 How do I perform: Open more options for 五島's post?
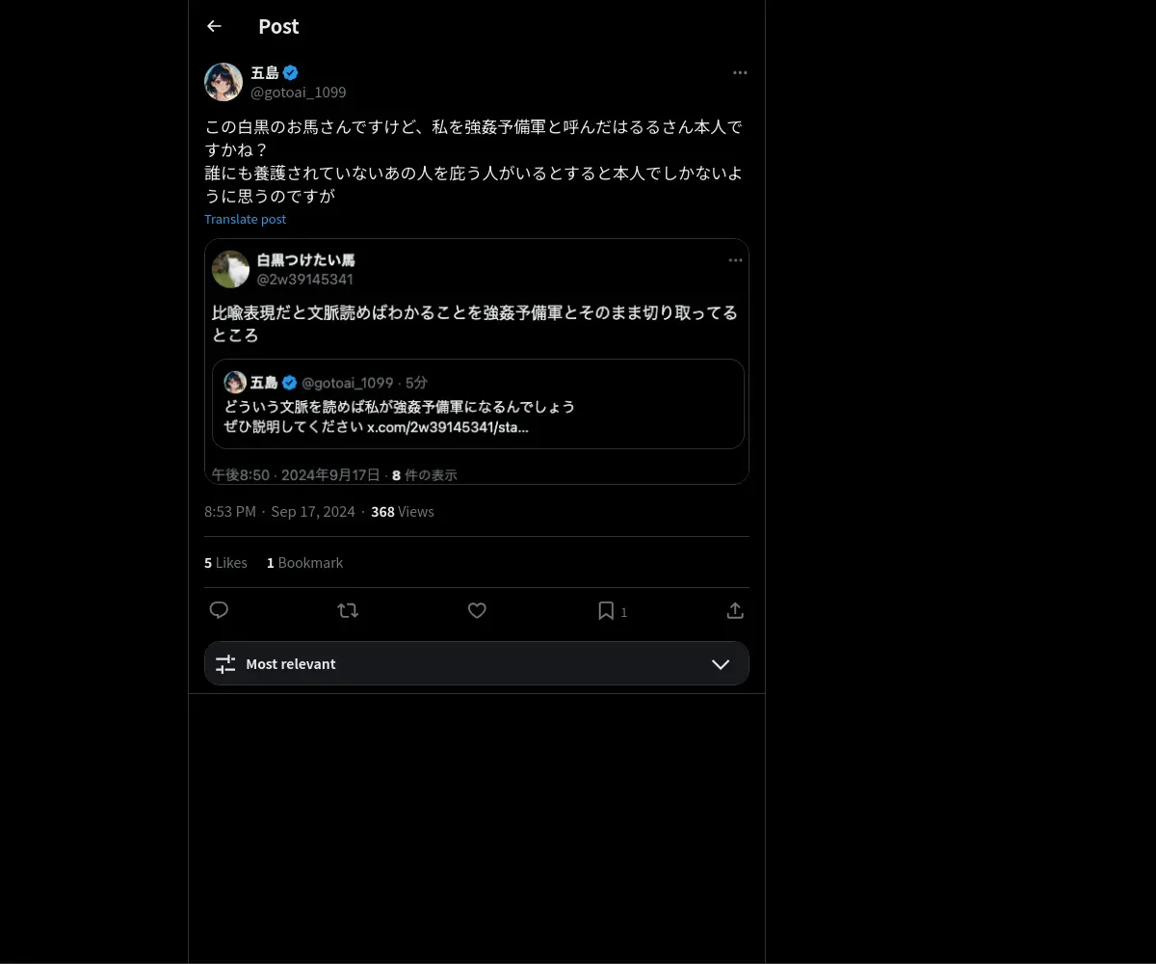click(740, 72)
